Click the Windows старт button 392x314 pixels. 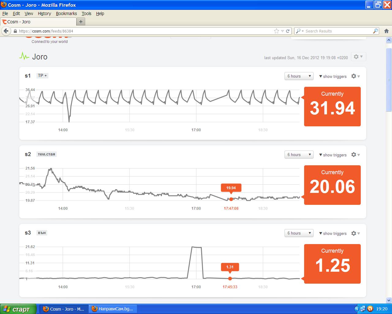coord(18,309)
